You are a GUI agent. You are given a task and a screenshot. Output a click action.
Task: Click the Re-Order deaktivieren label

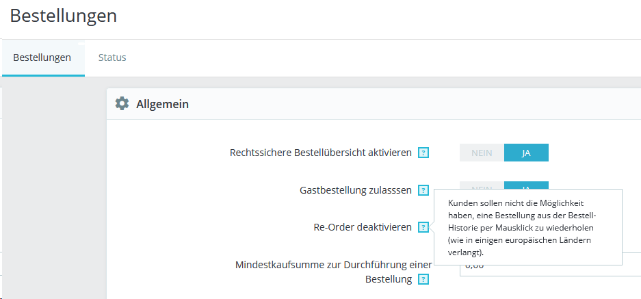[x=357, y=227]
